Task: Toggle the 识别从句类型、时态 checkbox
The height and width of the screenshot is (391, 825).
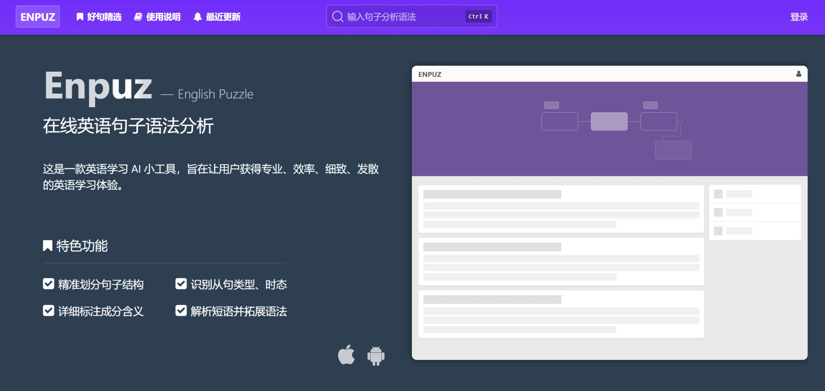Action: [181, 284]
